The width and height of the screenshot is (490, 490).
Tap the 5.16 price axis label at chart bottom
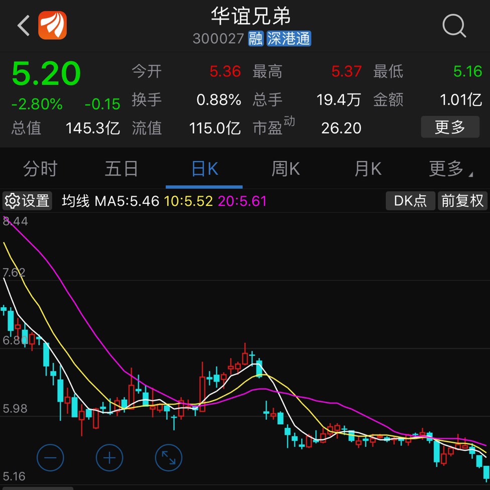14,476
